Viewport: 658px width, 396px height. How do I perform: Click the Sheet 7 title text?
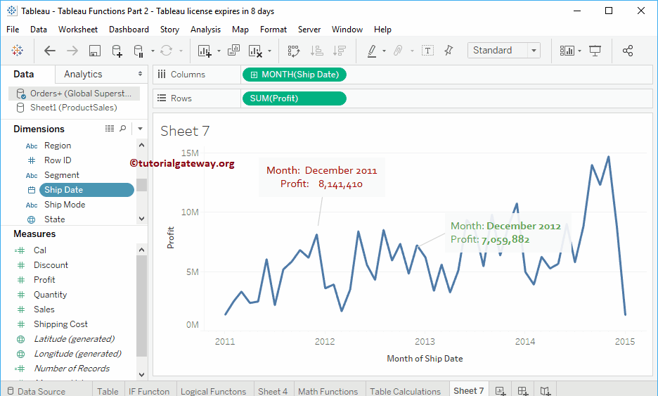(x=185, y=131)
